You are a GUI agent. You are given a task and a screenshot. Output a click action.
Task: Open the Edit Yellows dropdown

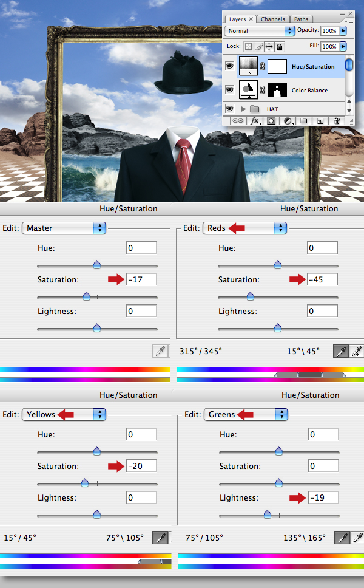tap(64, 414)
